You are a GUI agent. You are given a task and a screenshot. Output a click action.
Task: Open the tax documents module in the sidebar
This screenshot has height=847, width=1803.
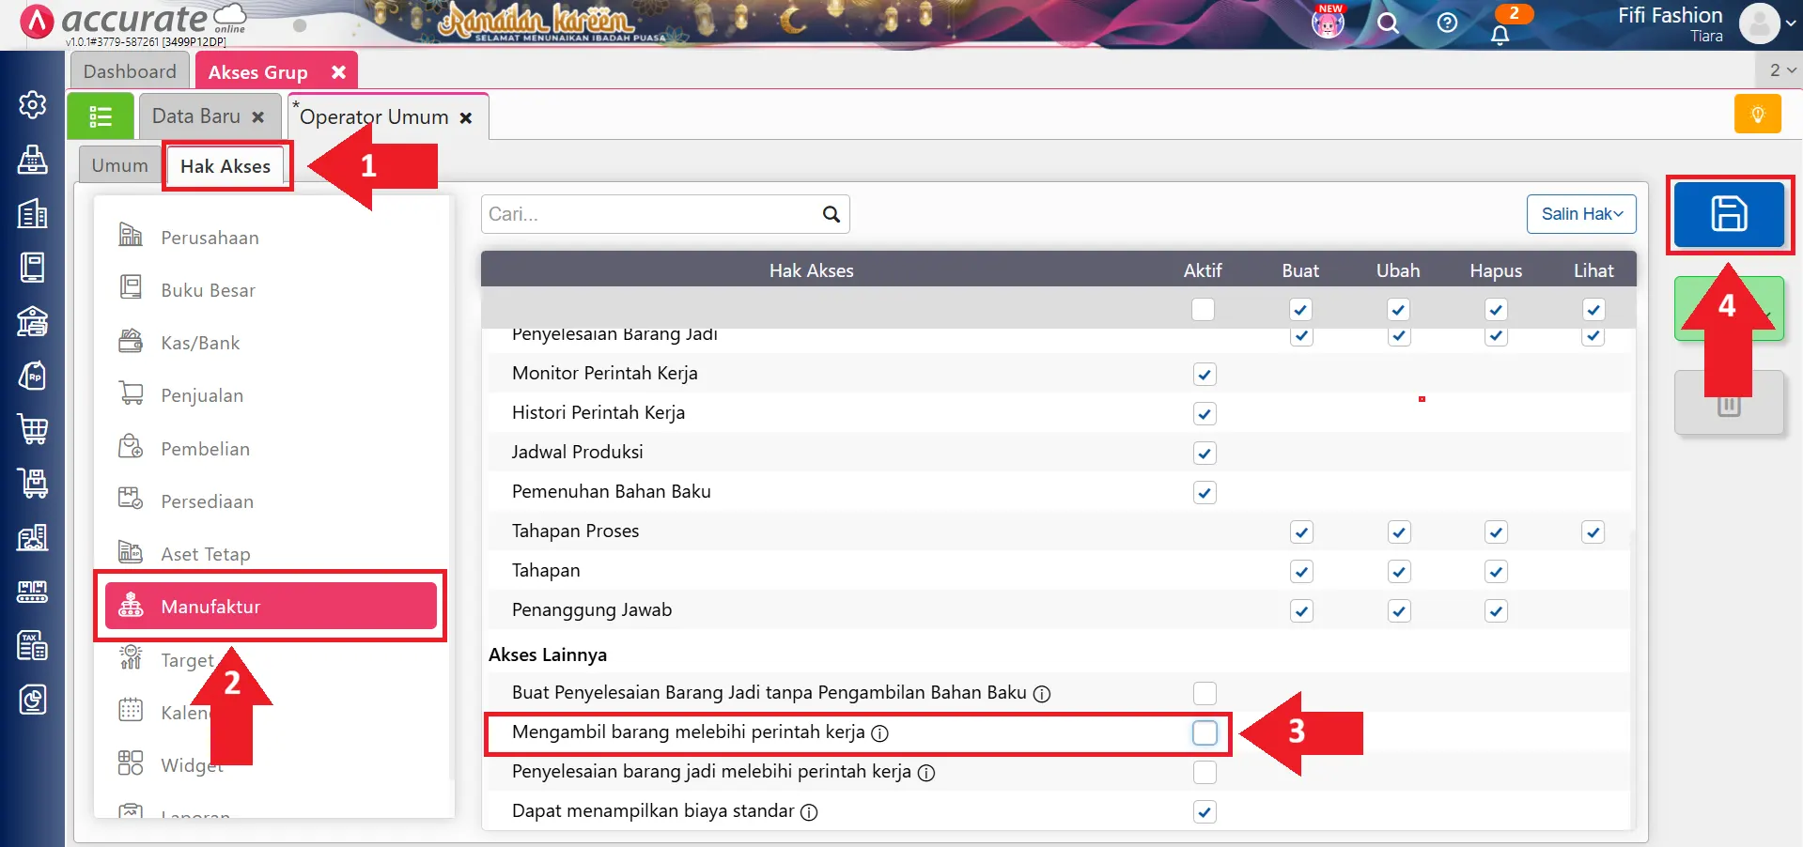[32, 645]
